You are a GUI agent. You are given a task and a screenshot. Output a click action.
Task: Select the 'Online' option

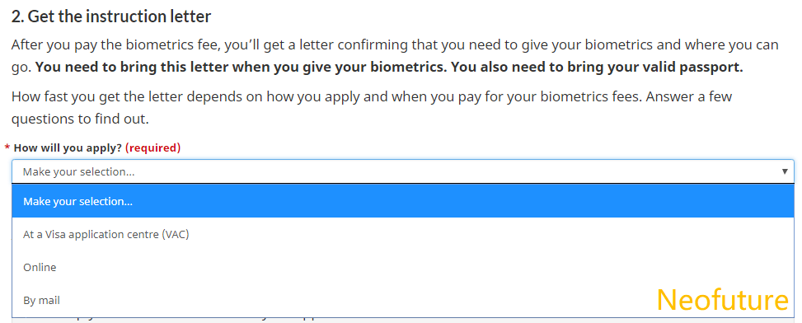click(403, 267)
